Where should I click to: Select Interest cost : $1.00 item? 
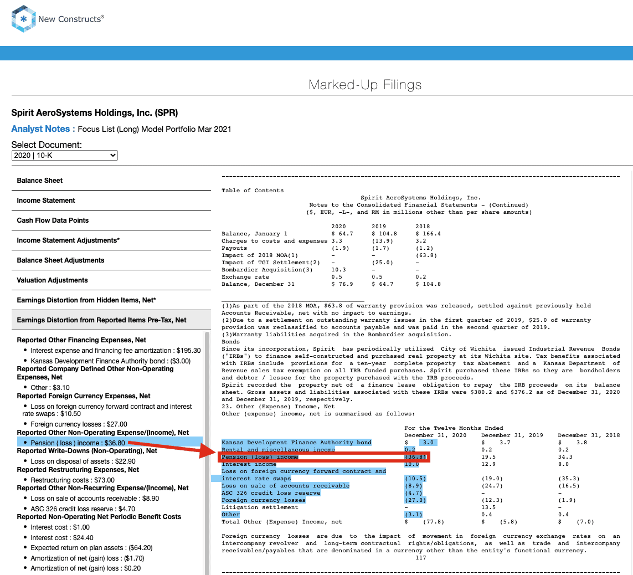point(60,527)
